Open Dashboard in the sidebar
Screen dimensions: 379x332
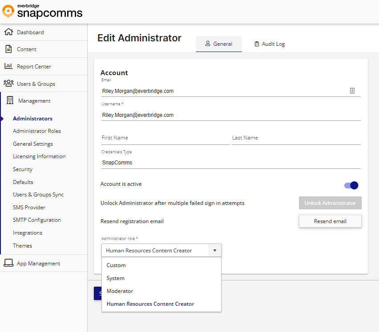(44, 32)
